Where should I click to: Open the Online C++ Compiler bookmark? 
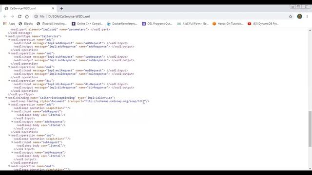point(87,24)
